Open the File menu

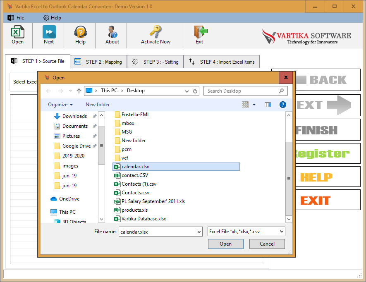16,18
